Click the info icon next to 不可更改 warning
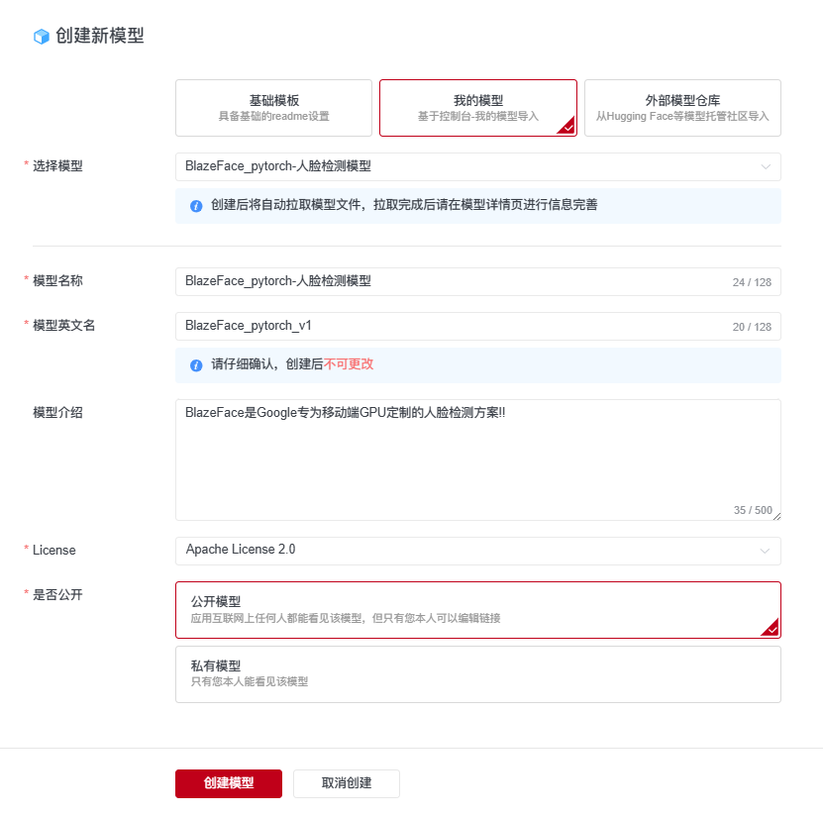823x817 pixels. [x=196, y=365]
